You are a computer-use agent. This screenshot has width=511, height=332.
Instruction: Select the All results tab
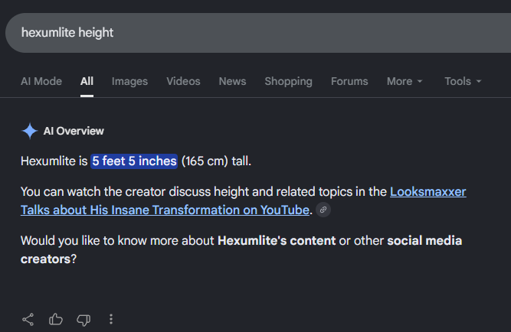[x=87, y=81]
